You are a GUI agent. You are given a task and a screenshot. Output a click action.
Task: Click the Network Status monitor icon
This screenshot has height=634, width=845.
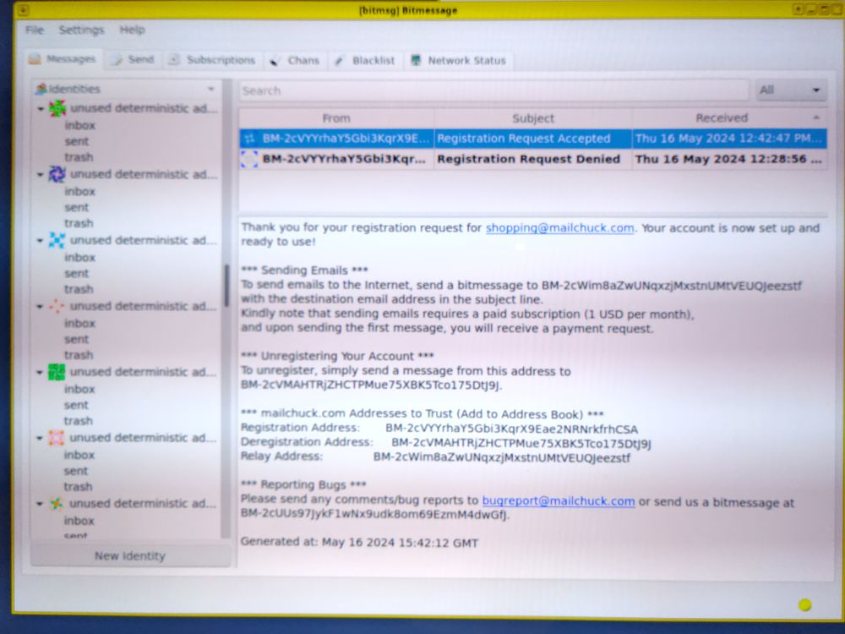[x=416, y=60]
